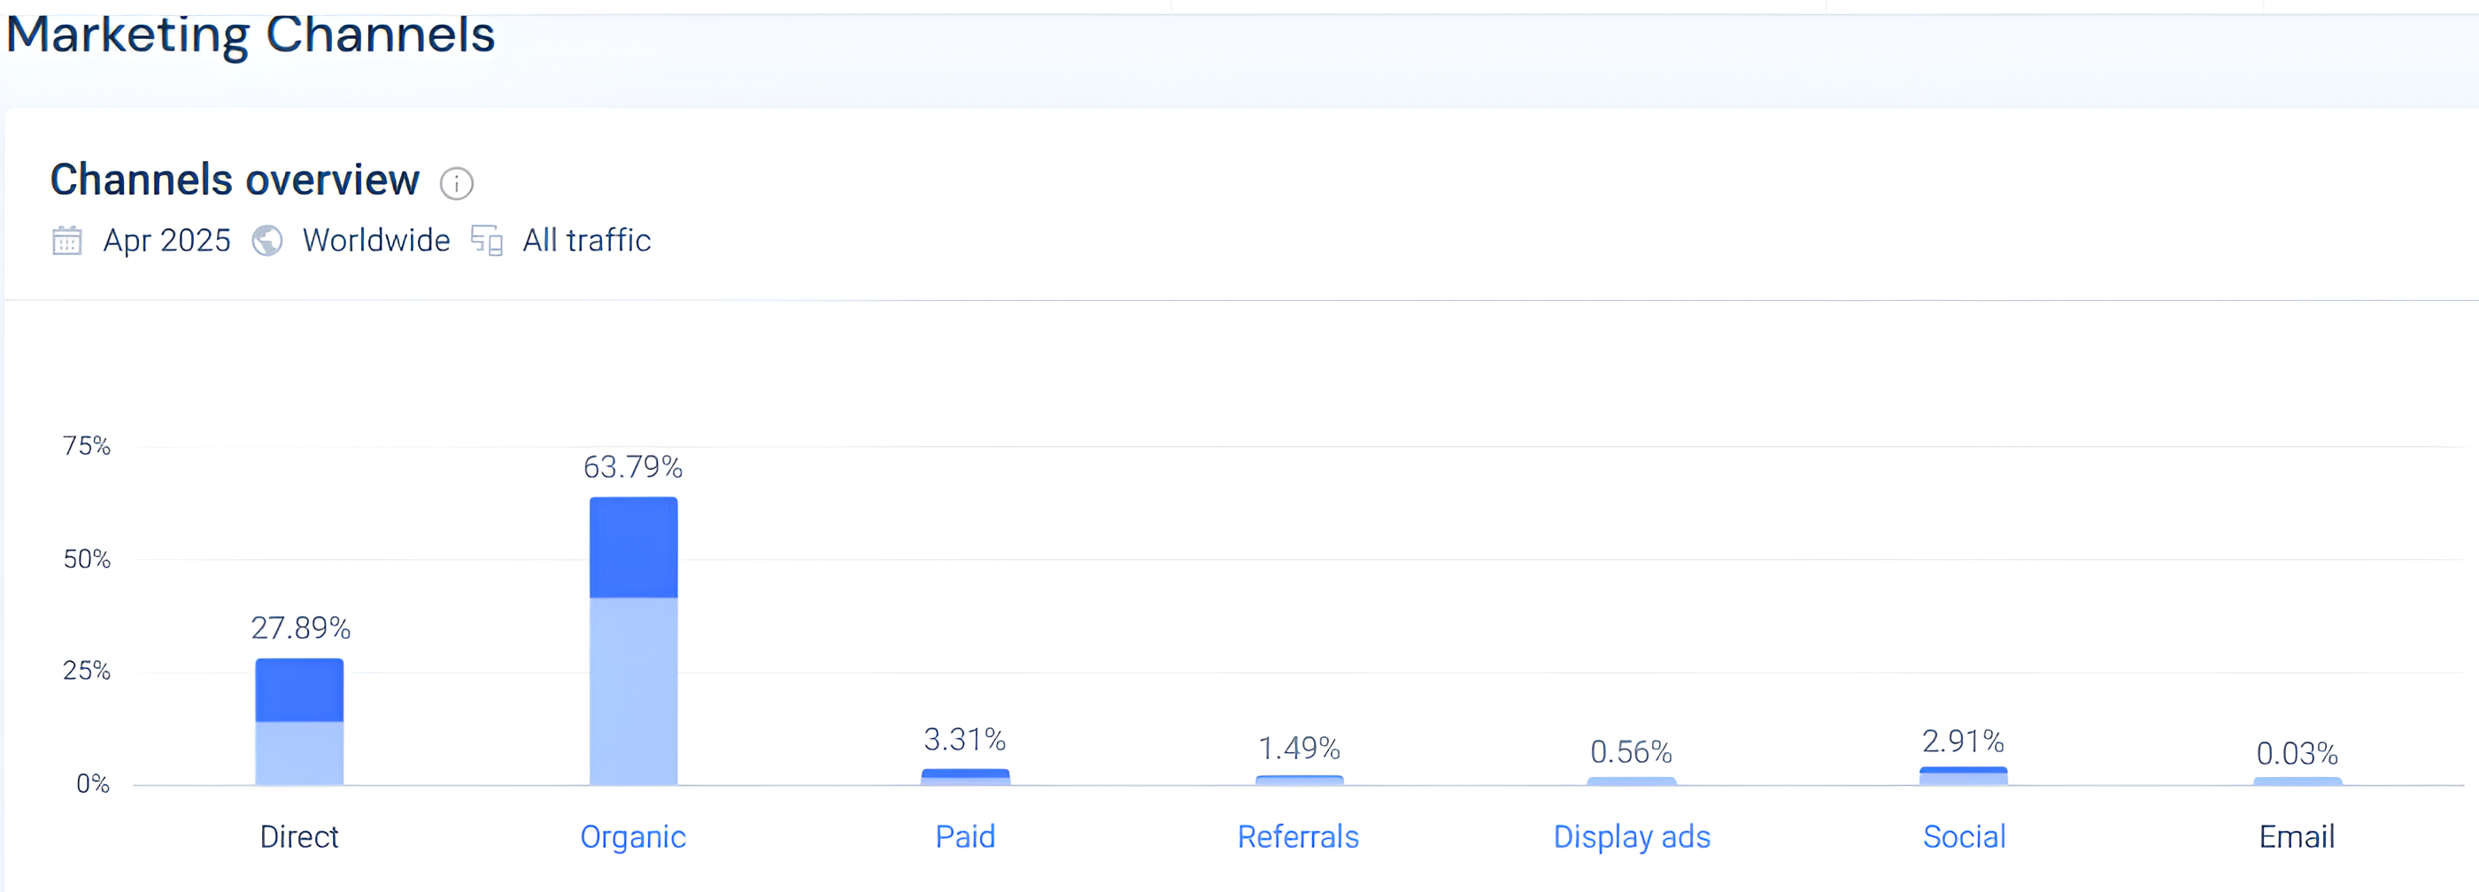Click the devices icon beside All traffic

[487, 241]
